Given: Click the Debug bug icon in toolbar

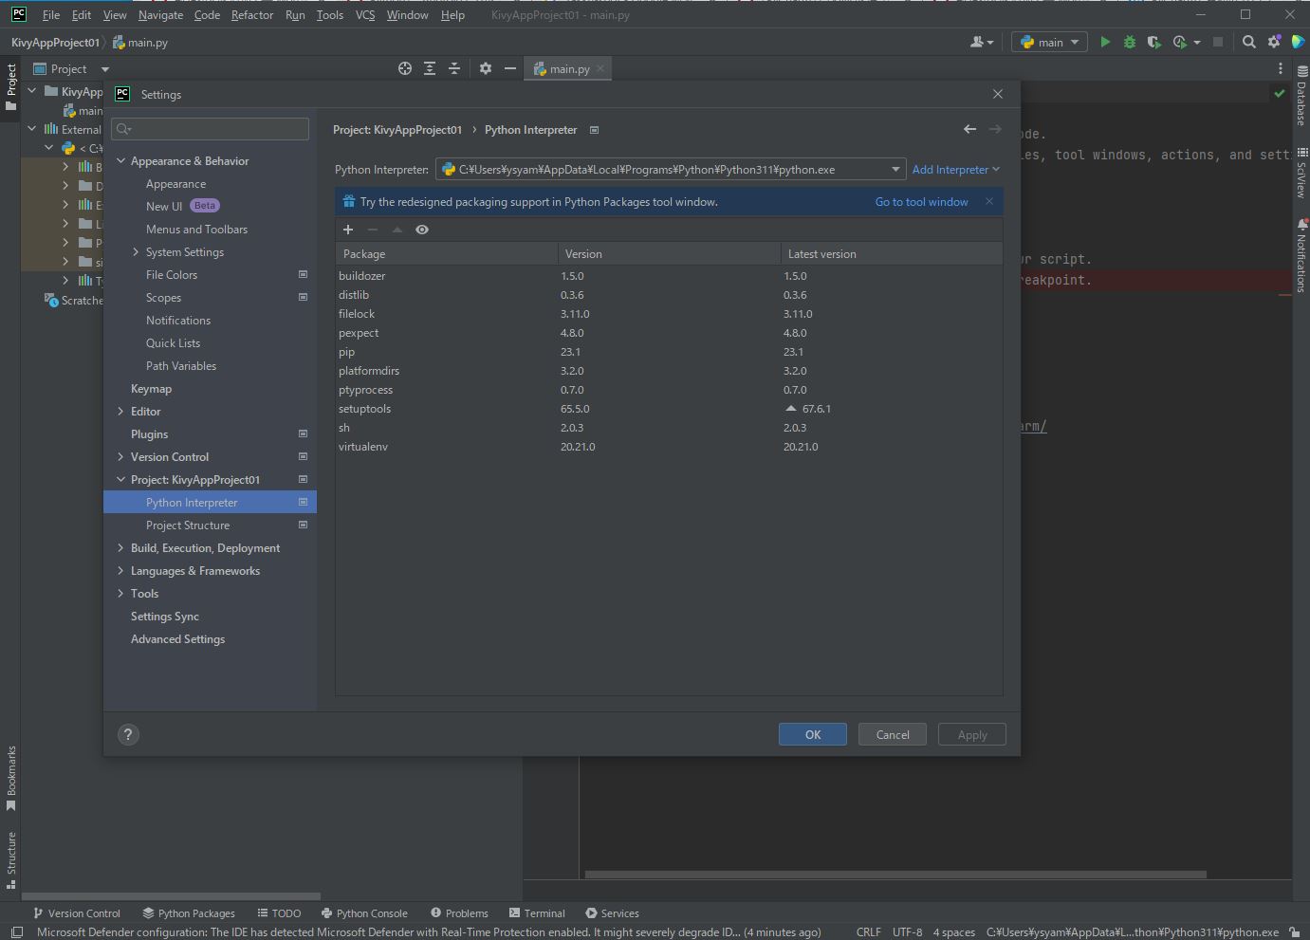Looking at the screenshot, I should pos(1129,42).
